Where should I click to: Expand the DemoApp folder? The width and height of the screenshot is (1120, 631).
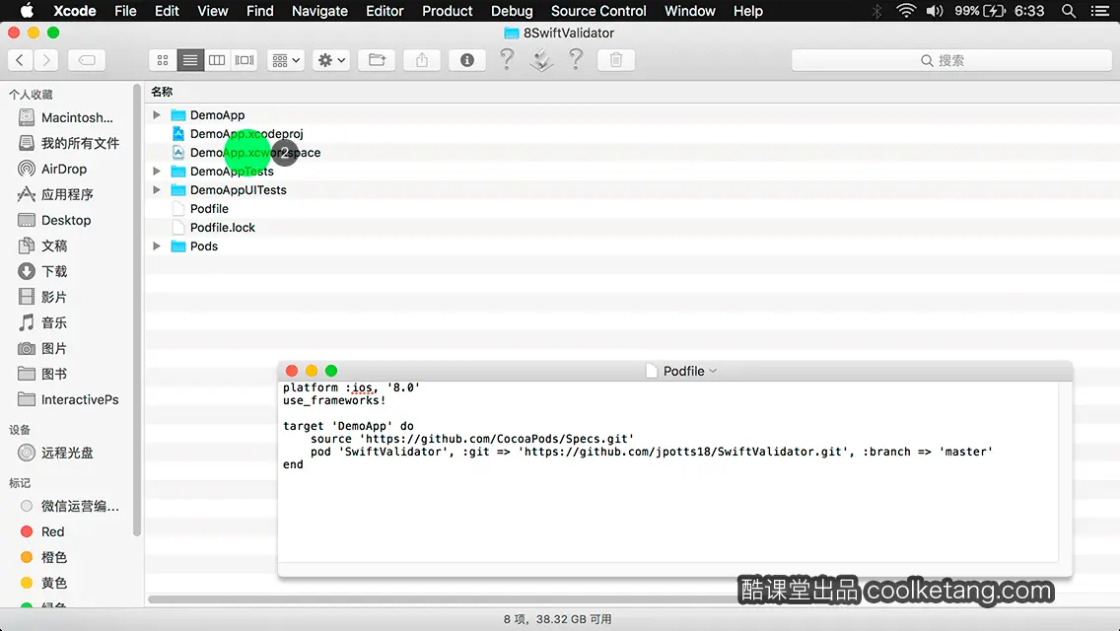tap(157, 115)
